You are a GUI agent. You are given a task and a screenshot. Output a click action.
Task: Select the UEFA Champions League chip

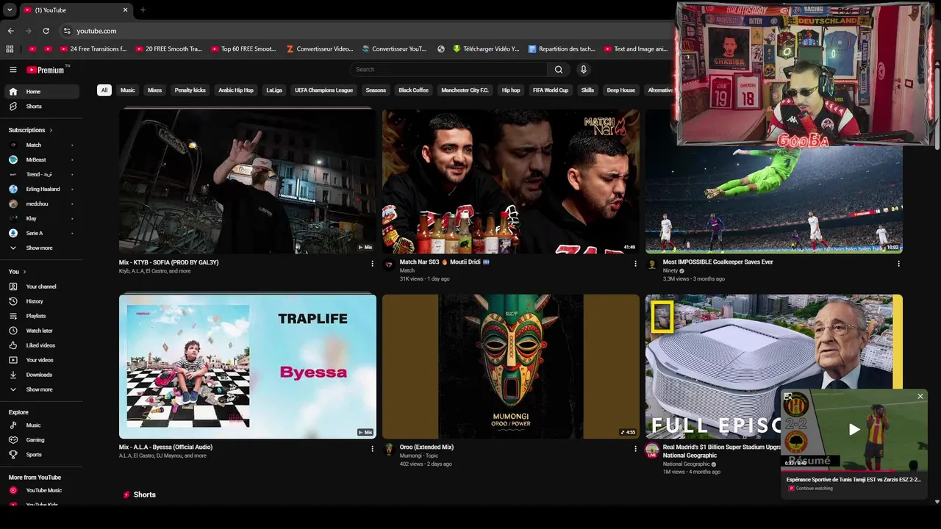coord(324,90)
